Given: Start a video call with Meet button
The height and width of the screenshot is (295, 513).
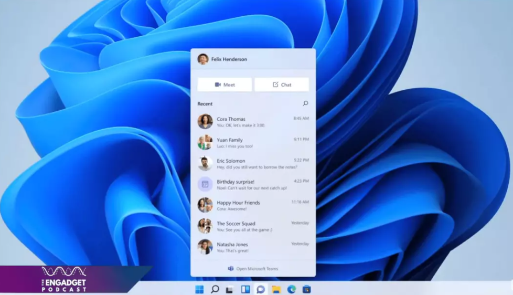Looking at the screenshot, I should [225, 85].
